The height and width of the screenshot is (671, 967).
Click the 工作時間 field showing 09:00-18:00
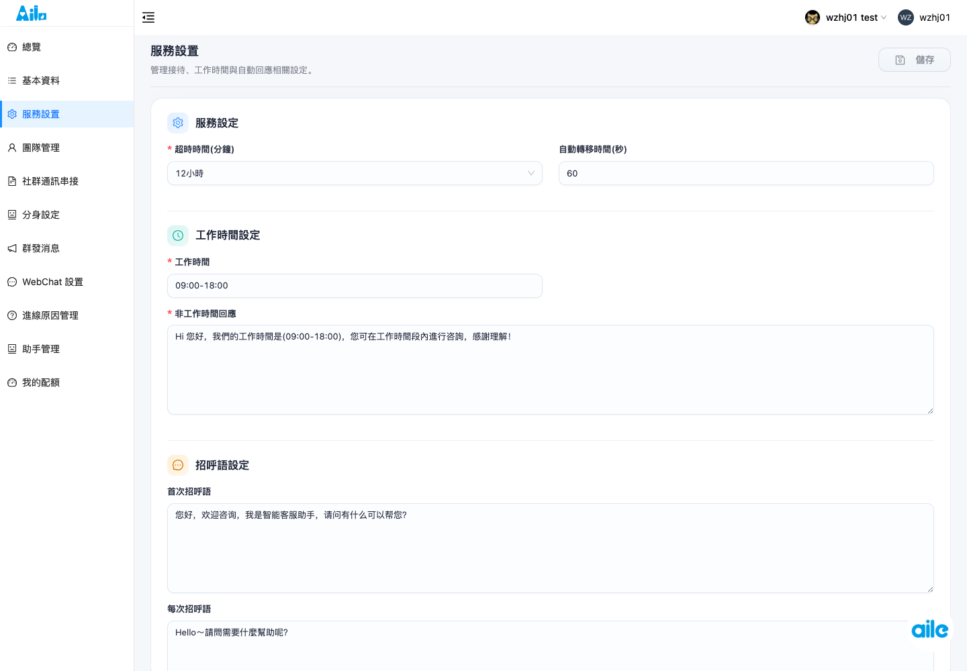pyautogui.click(x=355, y=286)
